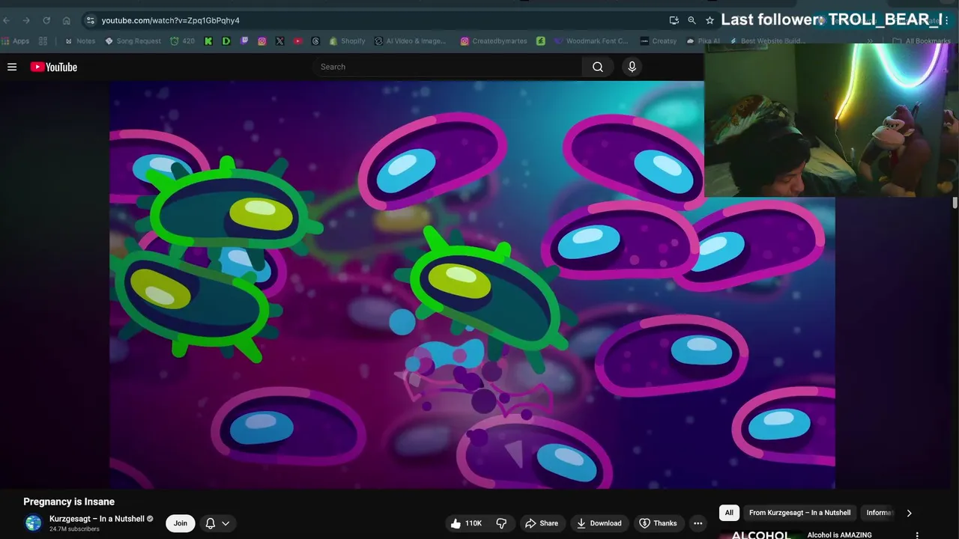Open the 420 bookmark
Screen dimensions: 959x539
click(182, 41)
